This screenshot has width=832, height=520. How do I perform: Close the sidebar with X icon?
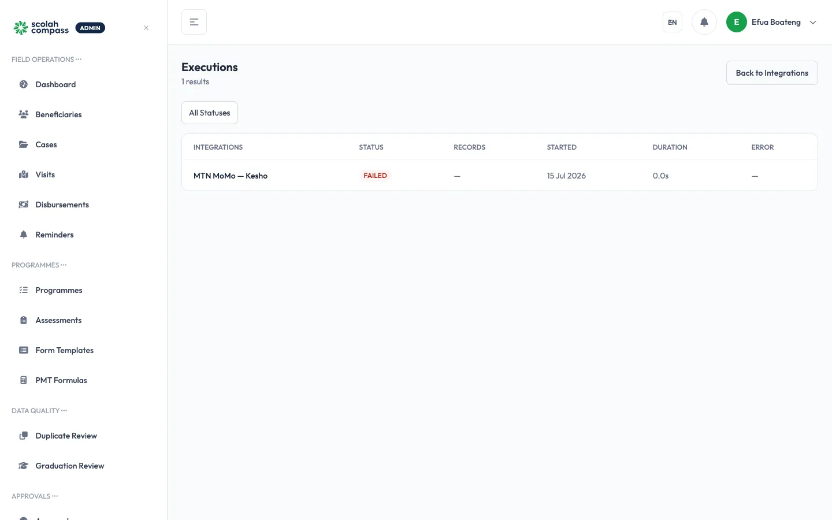(x=146, y=28)
